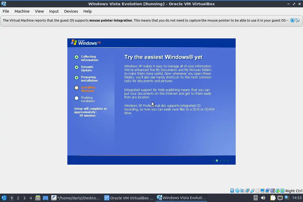Click the network adapters status icon
This screenshot has height=202, width=303.
(x=247, y=191)
